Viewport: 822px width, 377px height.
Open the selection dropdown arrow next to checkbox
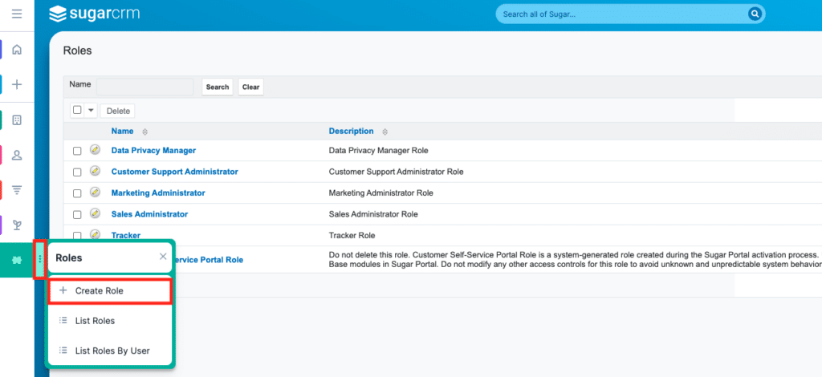click(90, 111)
